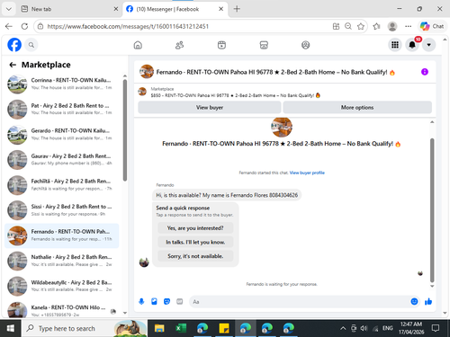Image resolution: width=450 pixels, height=337 pixels.
Task: Open the Groups icon in top navigation
Action: (x=305, y=45)
